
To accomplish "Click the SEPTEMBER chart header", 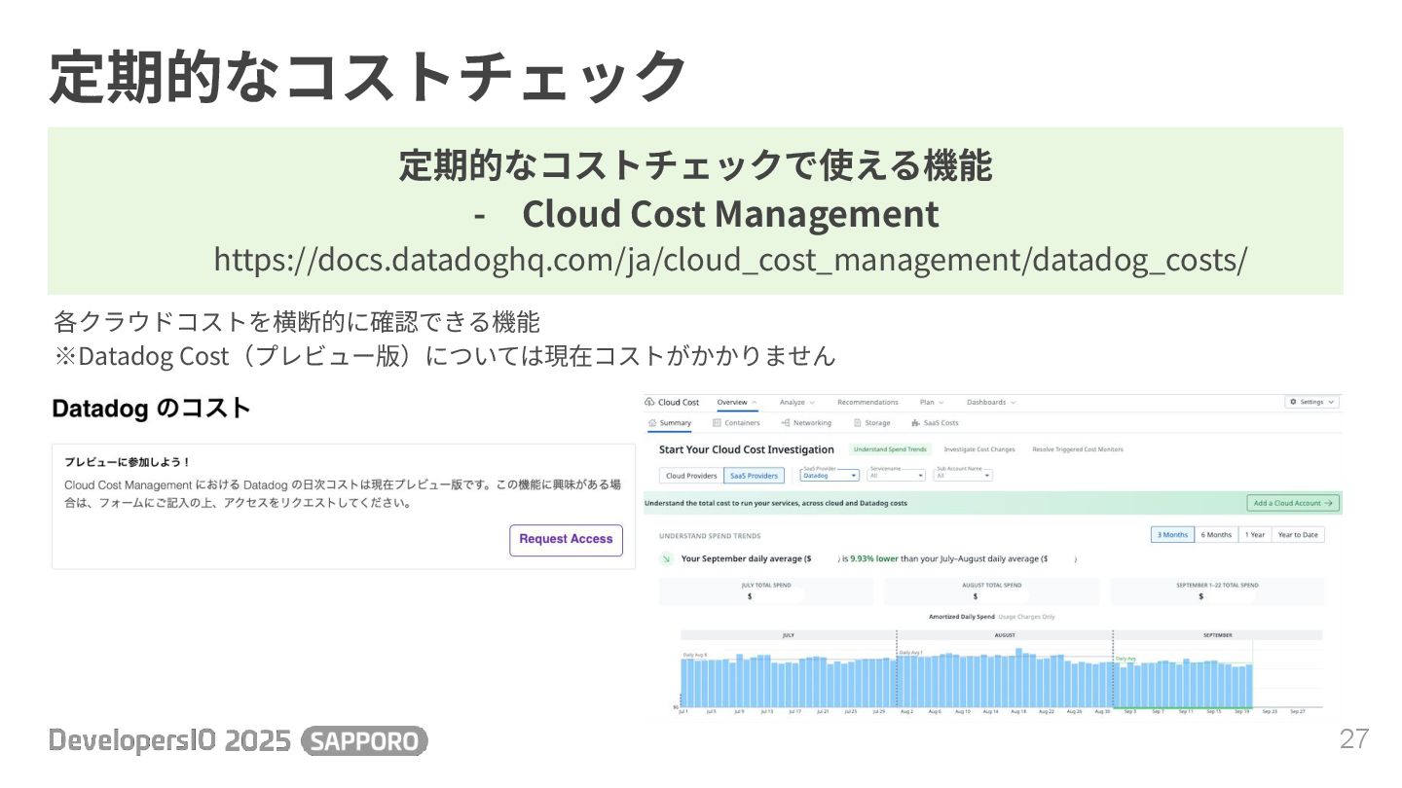I will pyautogui.click(x=1218, y=635).
